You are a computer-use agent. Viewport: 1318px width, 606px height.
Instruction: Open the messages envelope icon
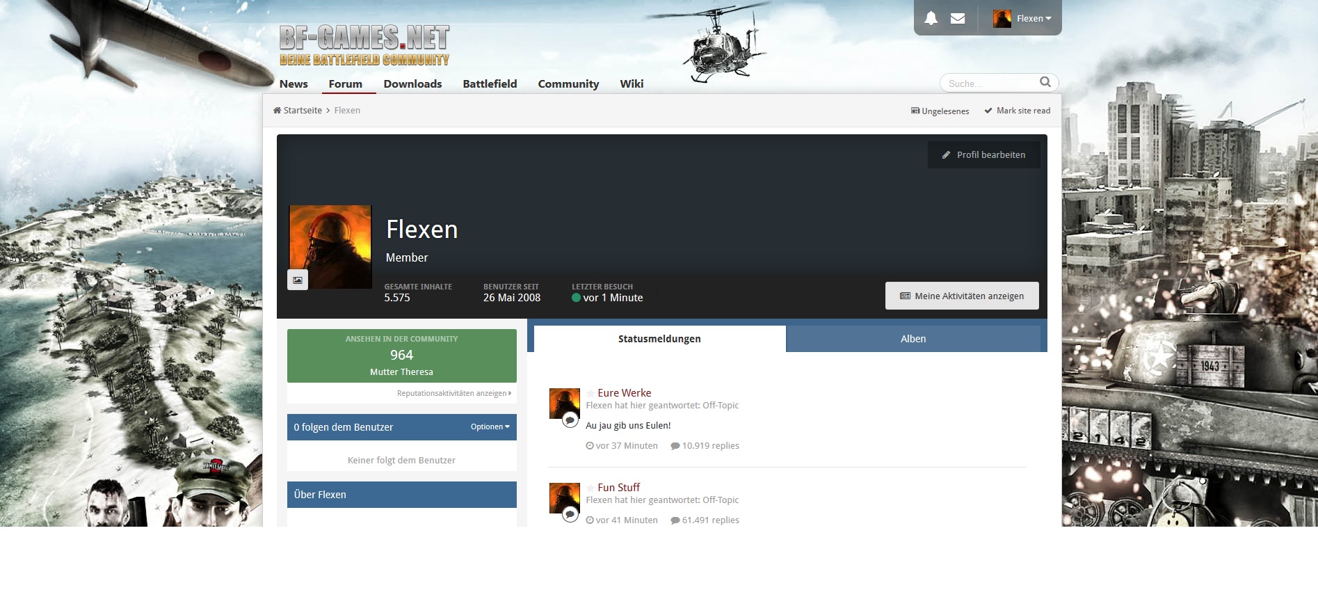click(x=958, y=19)
